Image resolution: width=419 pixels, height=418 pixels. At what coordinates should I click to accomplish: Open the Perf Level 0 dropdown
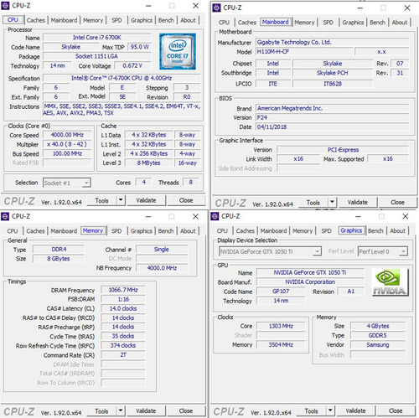[x=383, y=251]
